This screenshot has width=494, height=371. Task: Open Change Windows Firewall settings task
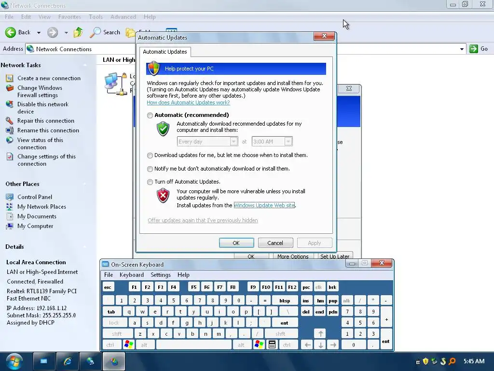tap(40, 91)
